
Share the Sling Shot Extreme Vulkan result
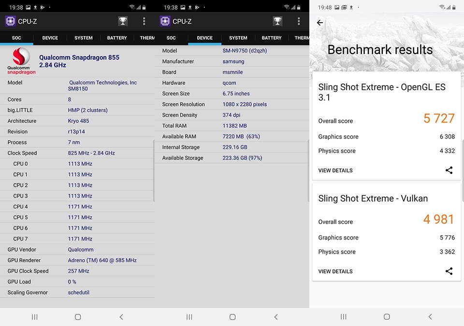449,271
